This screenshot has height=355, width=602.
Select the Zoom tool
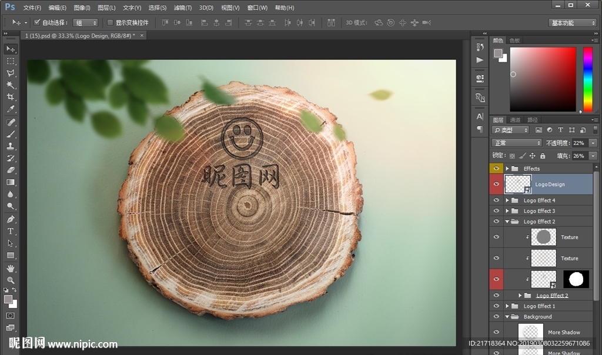point(11,280)
